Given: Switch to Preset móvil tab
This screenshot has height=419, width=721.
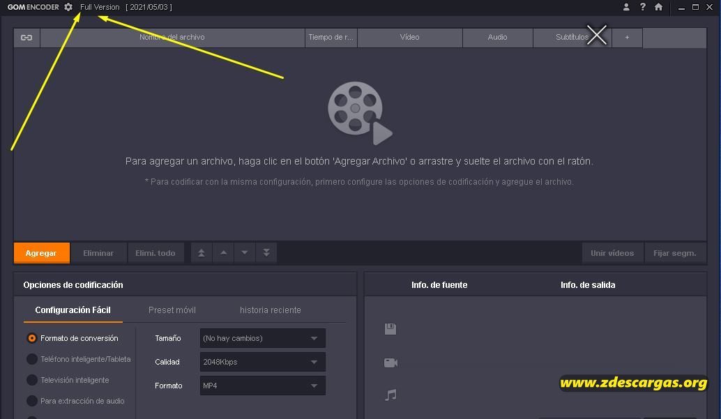Looking at the screenshot, I should [172, 310].
